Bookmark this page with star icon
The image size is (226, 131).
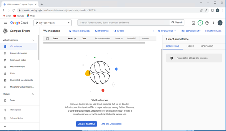206,10
